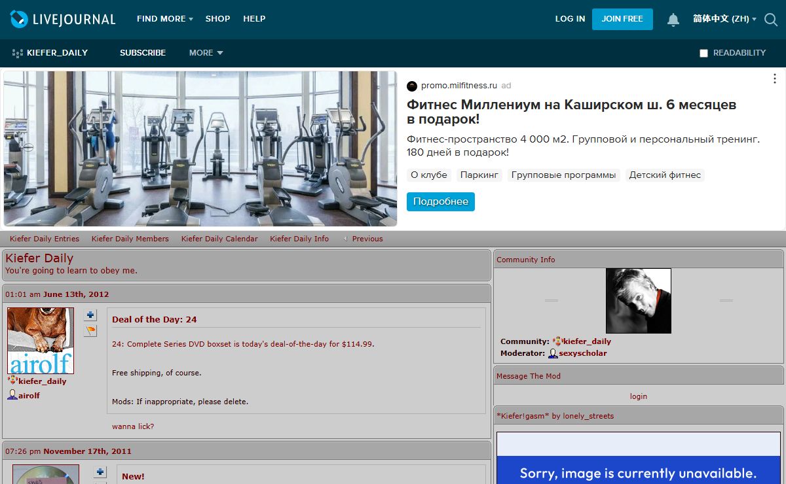This screenshot has height=484, width=786.
Task: Open the gym ad image
Action: point(200,149)
